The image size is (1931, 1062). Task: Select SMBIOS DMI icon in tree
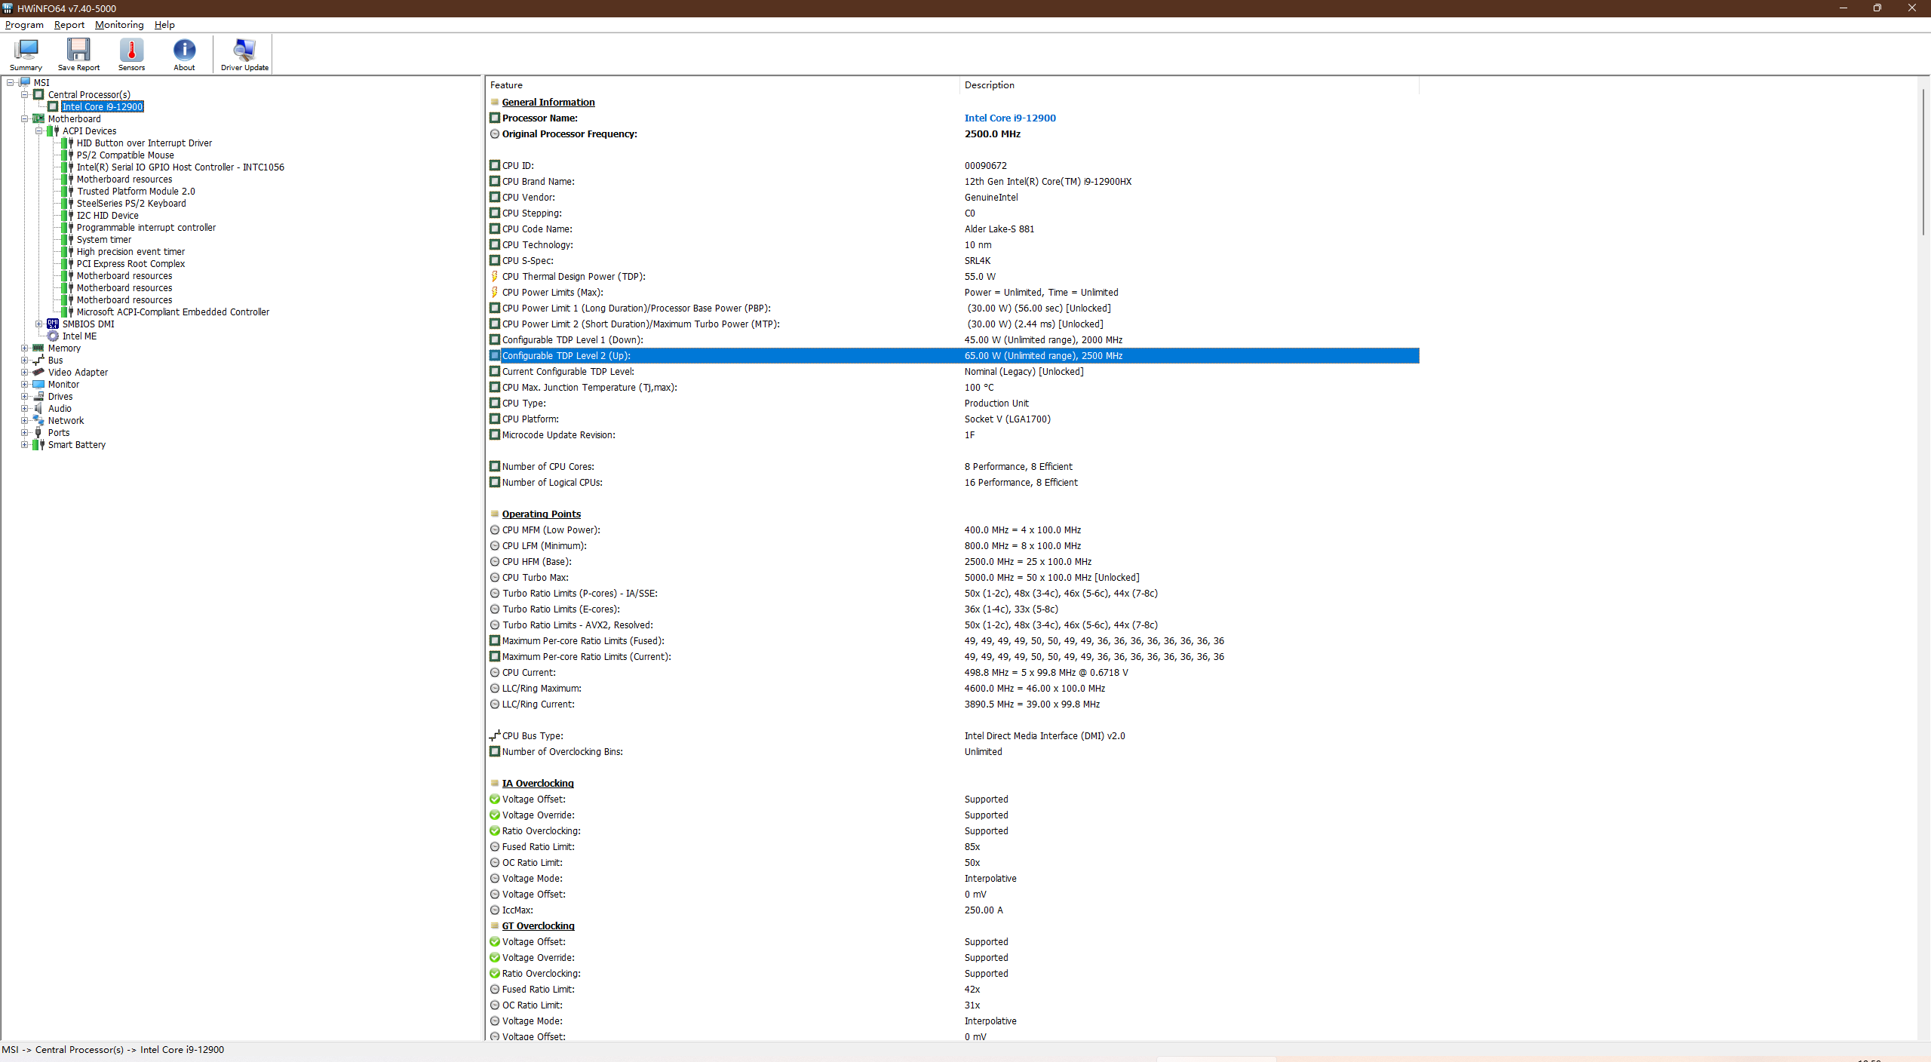53,324
